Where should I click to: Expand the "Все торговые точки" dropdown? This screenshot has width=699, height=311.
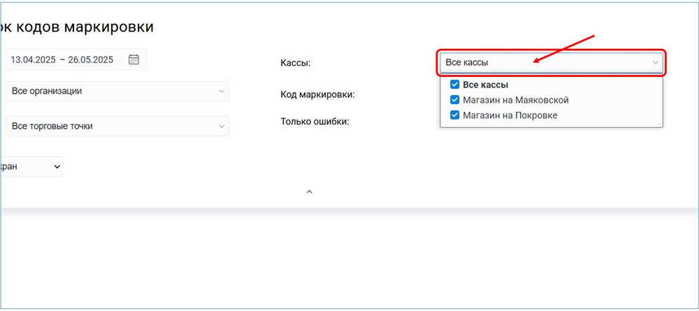pos(112,126)
